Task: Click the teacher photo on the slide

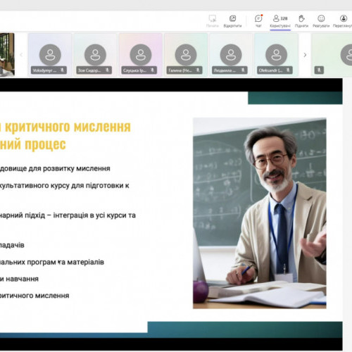Action: tap(260, 213)
